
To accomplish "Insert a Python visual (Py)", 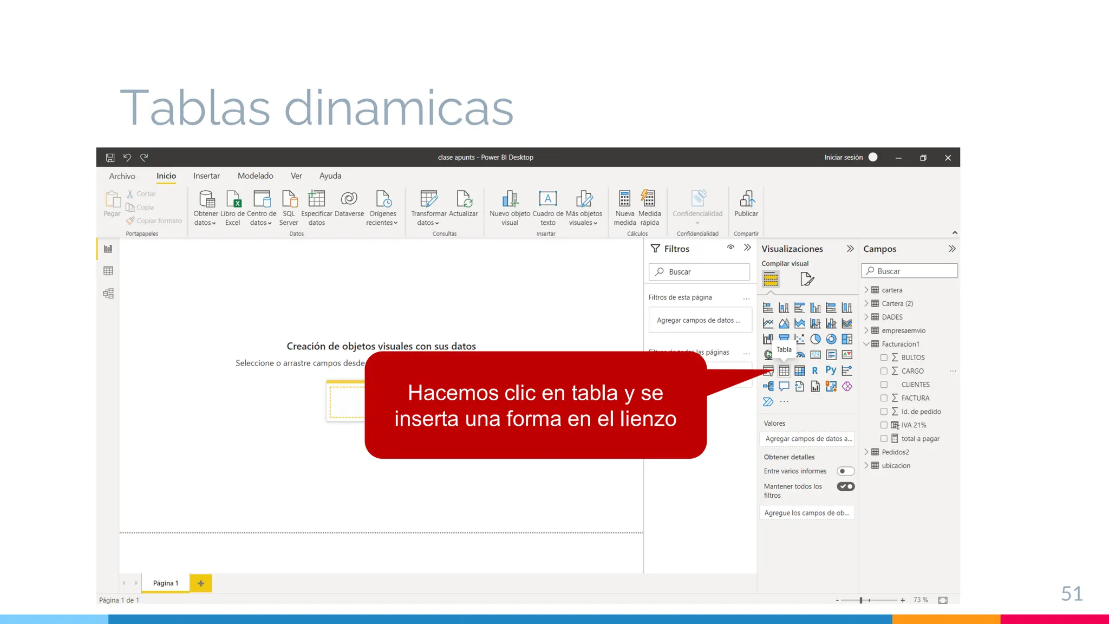I will [831, 370].
